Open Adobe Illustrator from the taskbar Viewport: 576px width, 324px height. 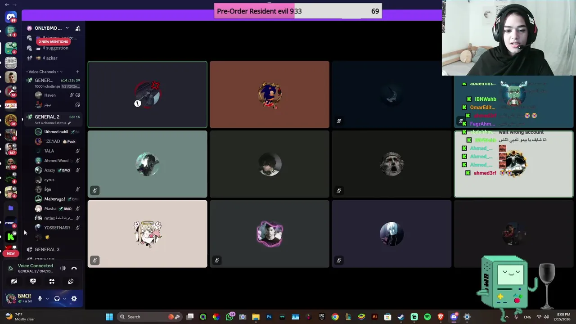pyautogui.click(x=374, y=317)
